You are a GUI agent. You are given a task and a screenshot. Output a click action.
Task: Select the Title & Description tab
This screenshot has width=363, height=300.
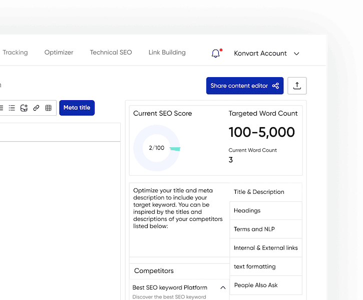[x=266, y=192]
